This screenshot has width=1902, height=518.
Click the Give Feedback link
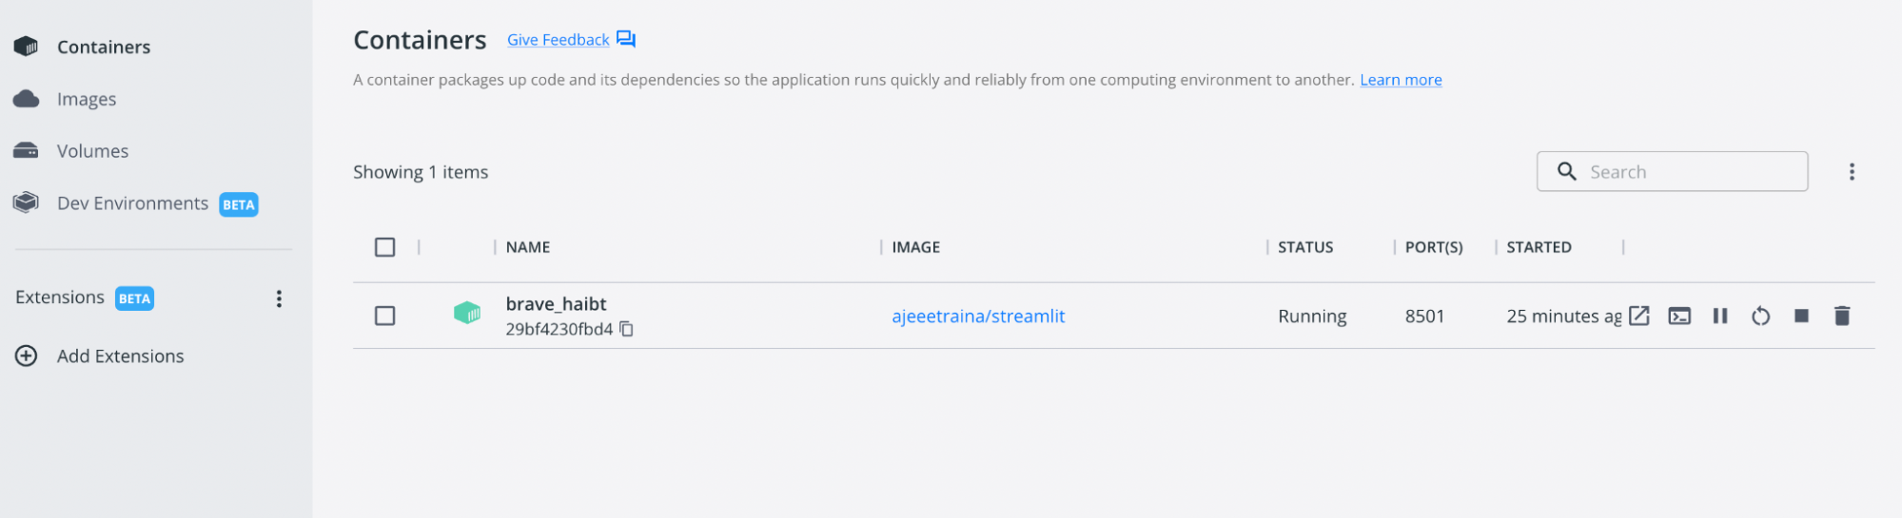pos(559,40)
